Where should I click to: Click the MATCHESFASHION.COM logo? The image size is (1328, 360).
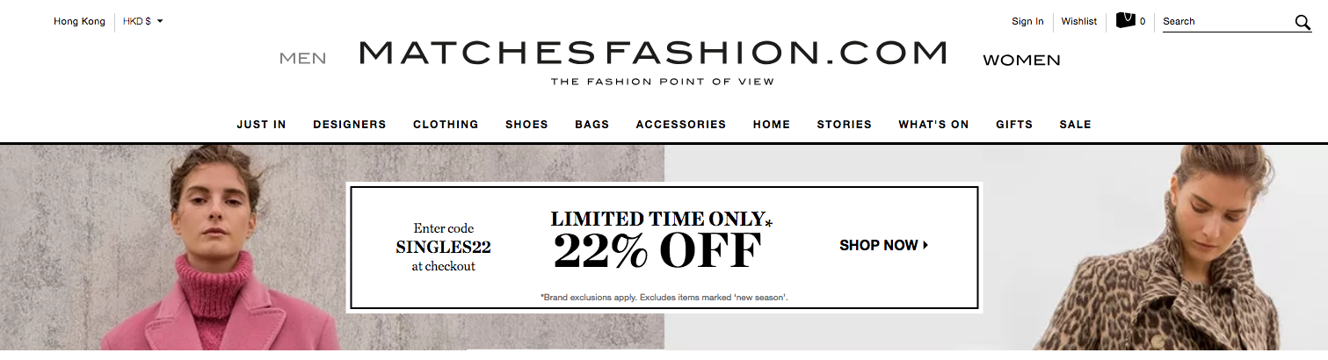pyautogui.click(x=653, y=61)
